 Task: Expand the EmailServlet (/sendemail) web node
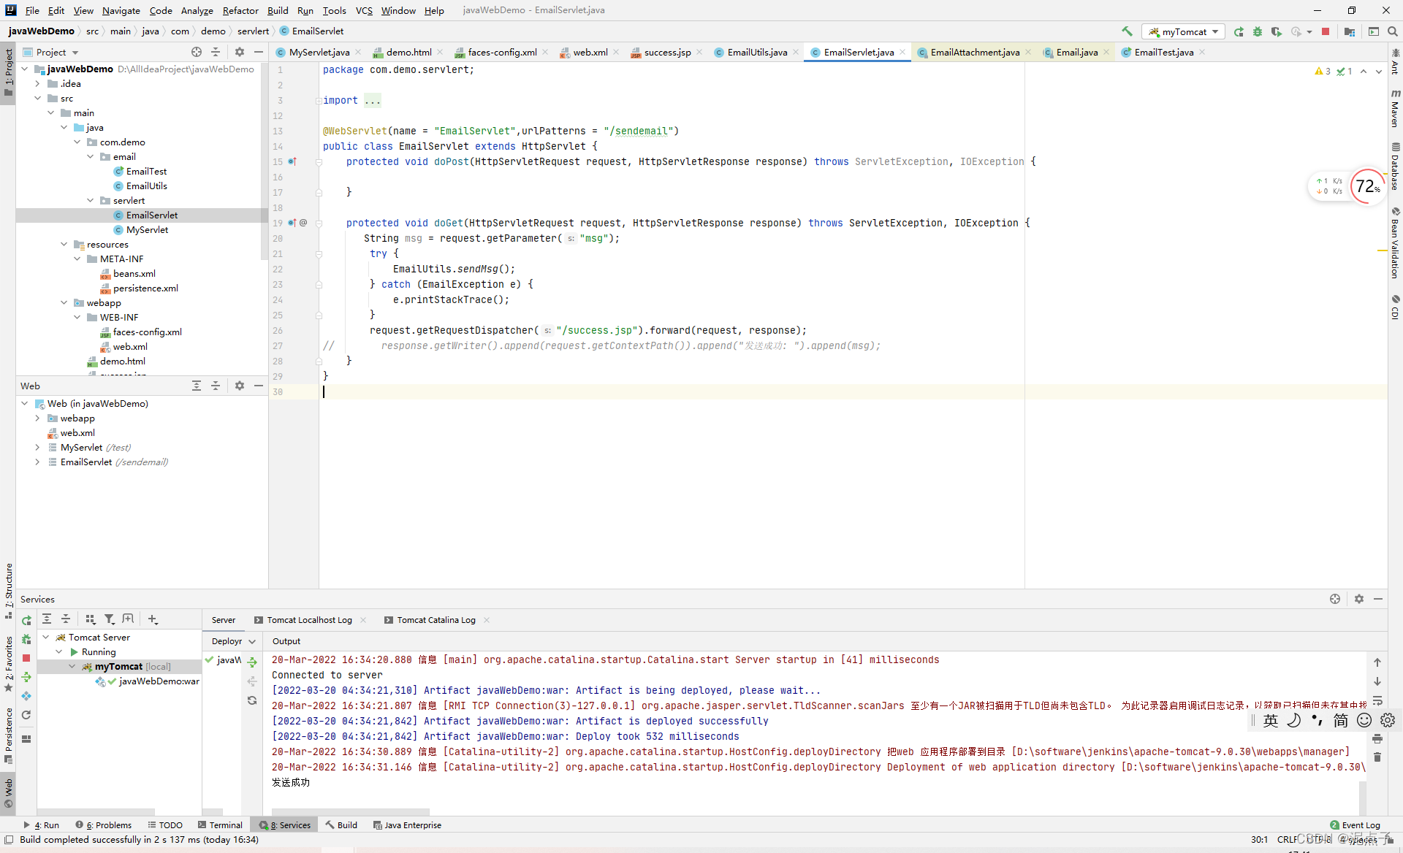(38, 462)
